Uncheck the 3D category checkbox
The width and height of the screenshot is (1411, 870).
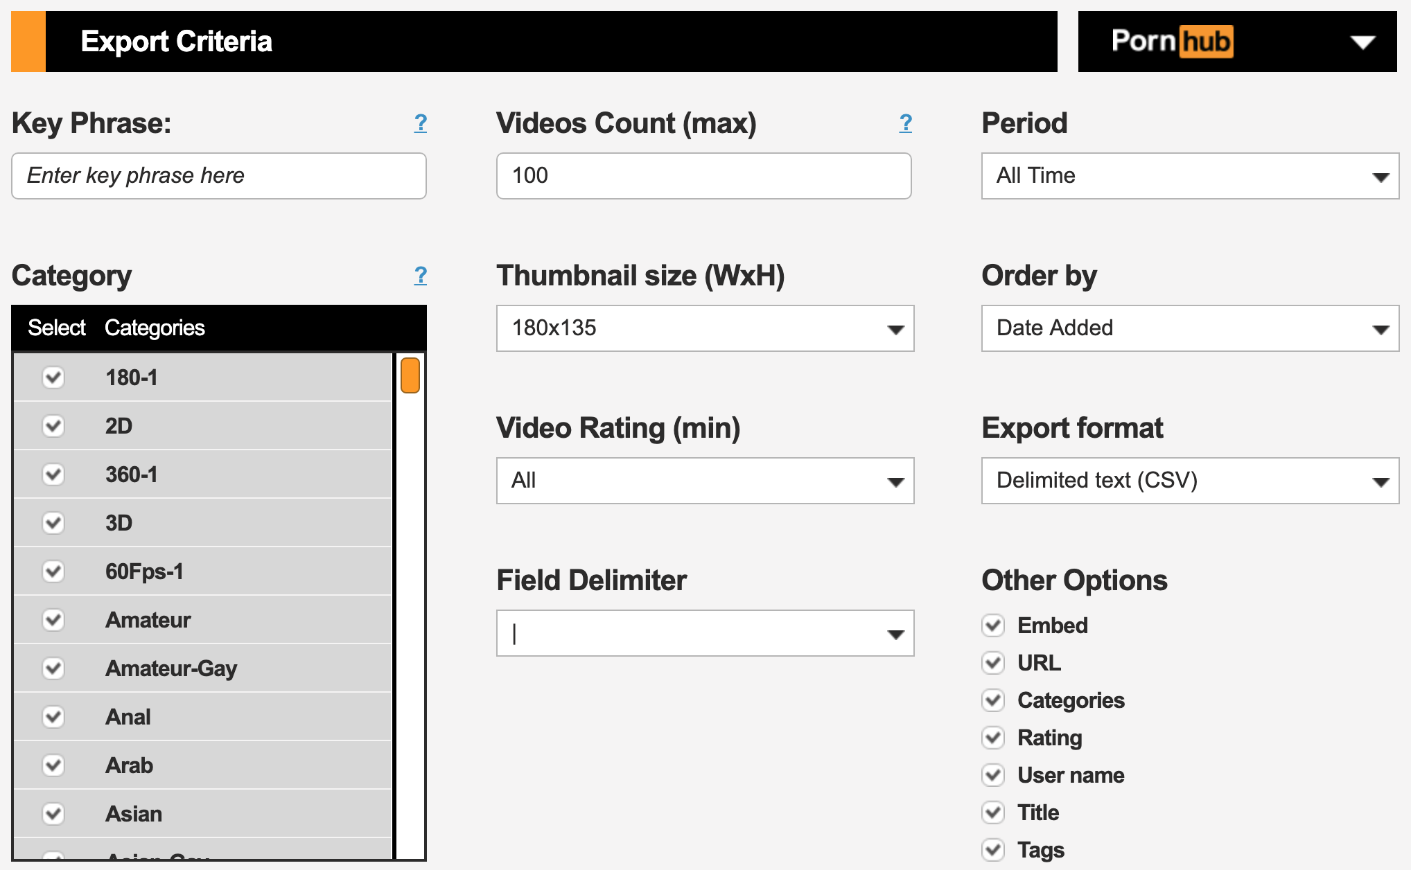click(x=53, y=523)
